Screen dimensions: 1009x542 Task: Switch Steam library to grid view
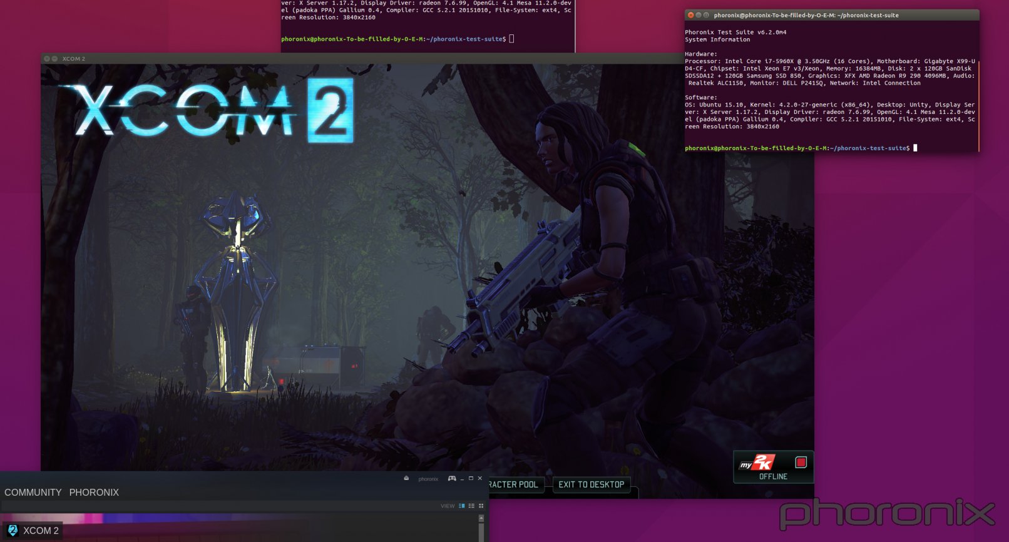pos(481,506)
